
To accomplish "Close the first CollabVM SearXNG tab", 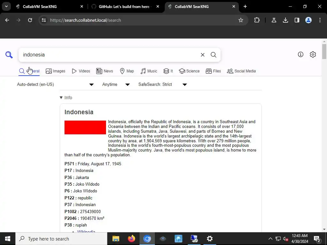I will pyautogui.click(x=82, y=6).
